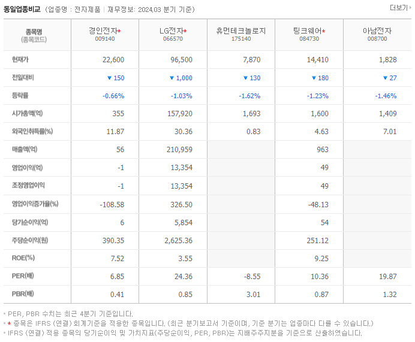Click stock code 175140
Screen dimensions: 415x342
coord(241,39)
